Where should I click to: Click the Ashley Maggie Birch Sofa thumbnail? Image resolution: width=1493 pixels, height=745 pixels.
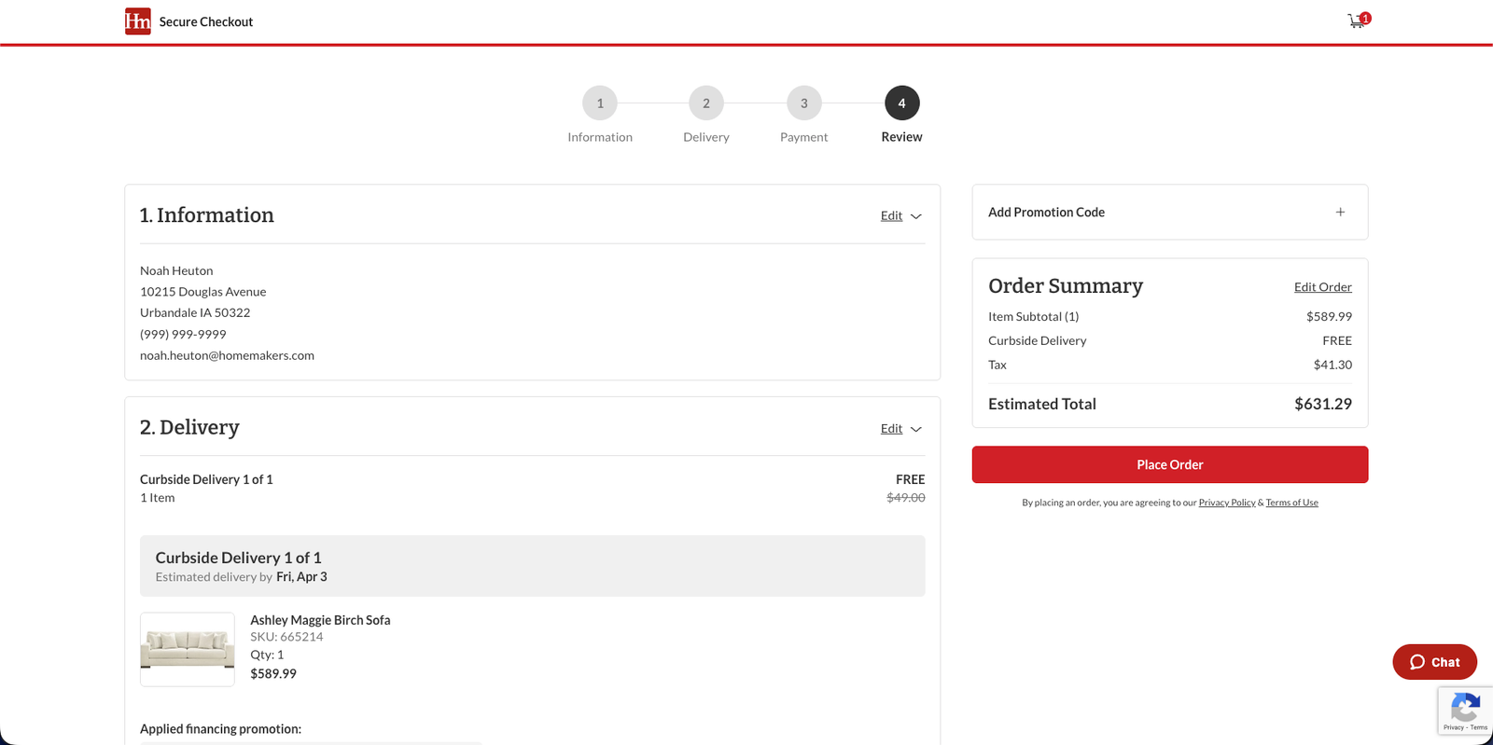(x=188, y=649)
